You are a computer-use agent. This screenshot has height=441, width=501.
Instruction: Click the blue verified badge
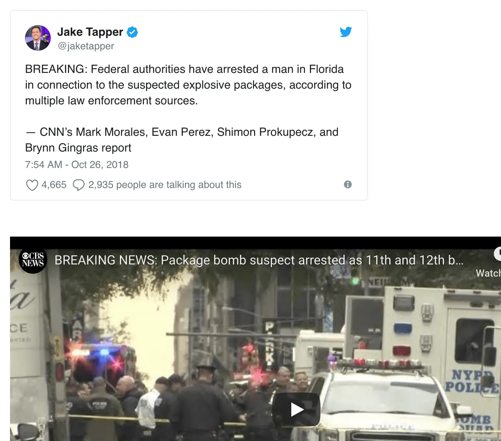(x=132, y=32)
